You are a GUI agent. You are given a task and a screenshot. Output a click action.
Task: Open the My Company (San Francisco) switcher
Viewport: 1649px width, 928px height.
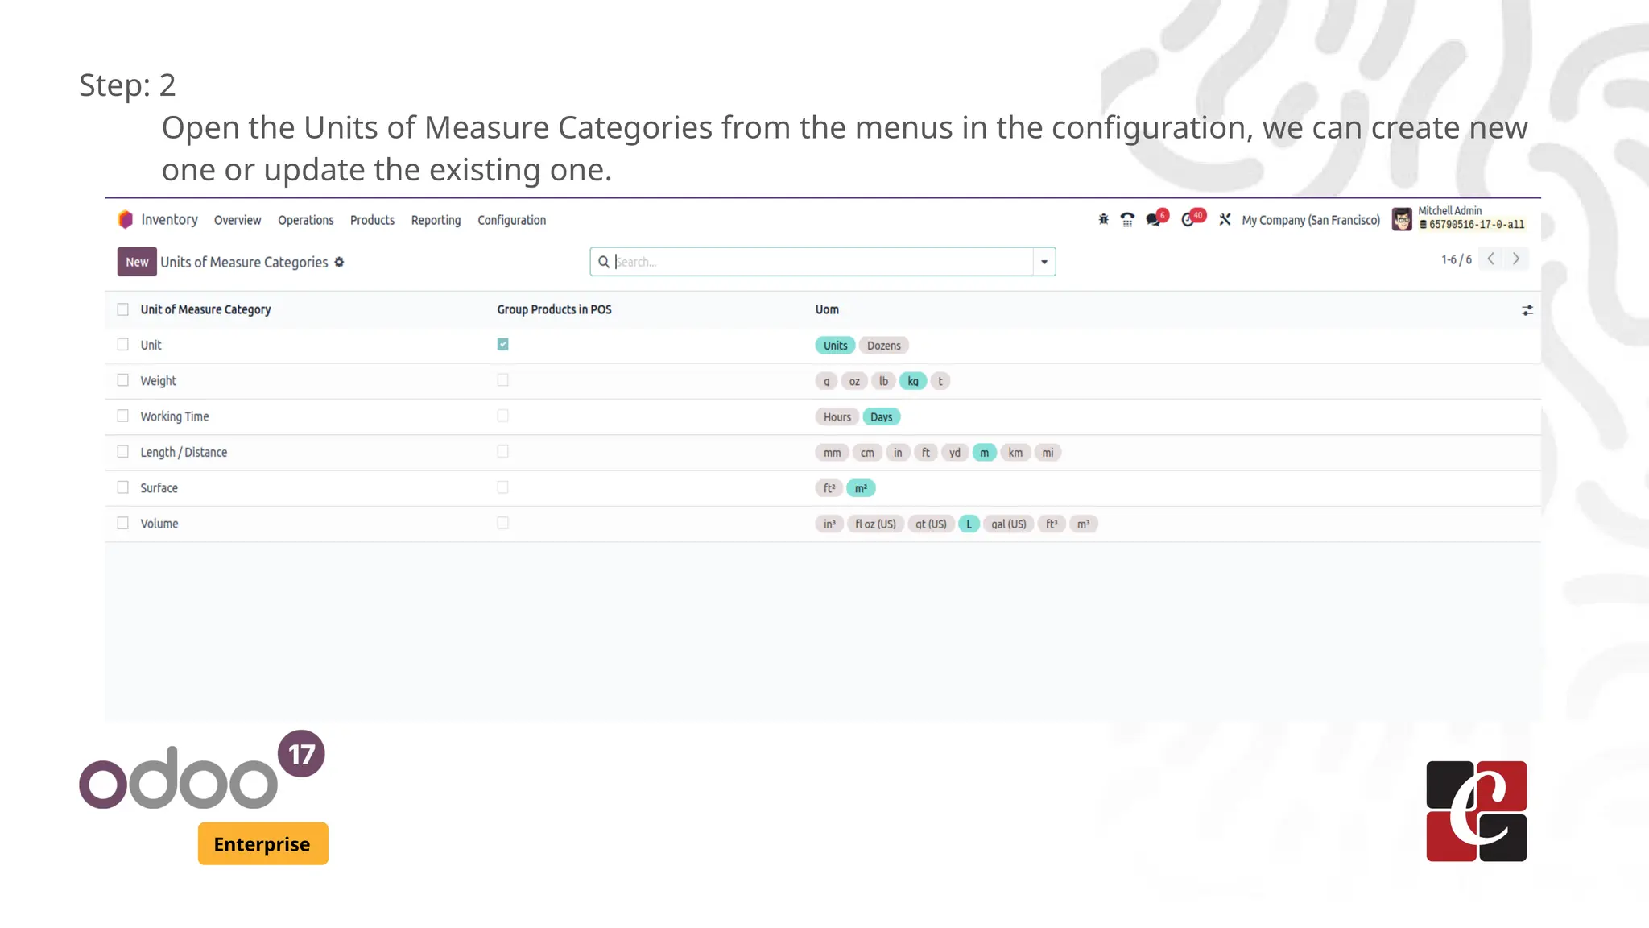coord(1310,220)
